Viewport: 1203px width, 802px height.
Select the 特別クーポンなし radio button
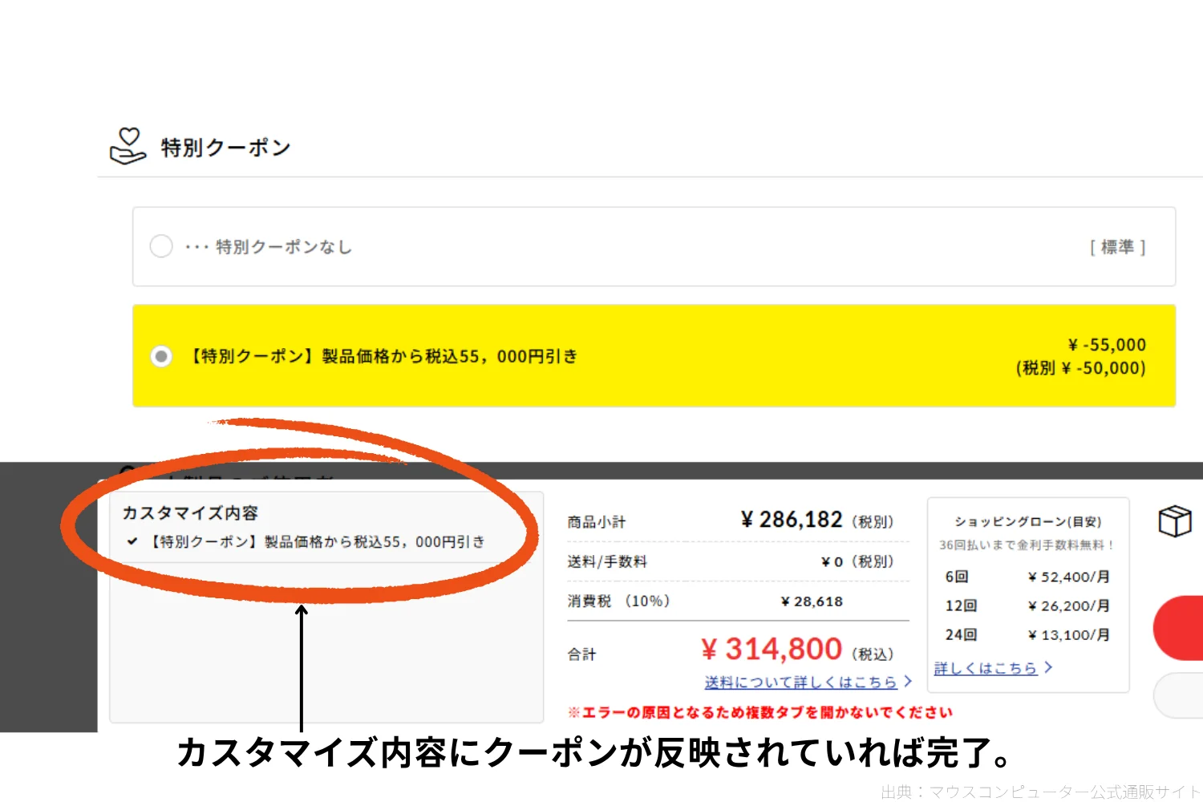pos(161,246)
